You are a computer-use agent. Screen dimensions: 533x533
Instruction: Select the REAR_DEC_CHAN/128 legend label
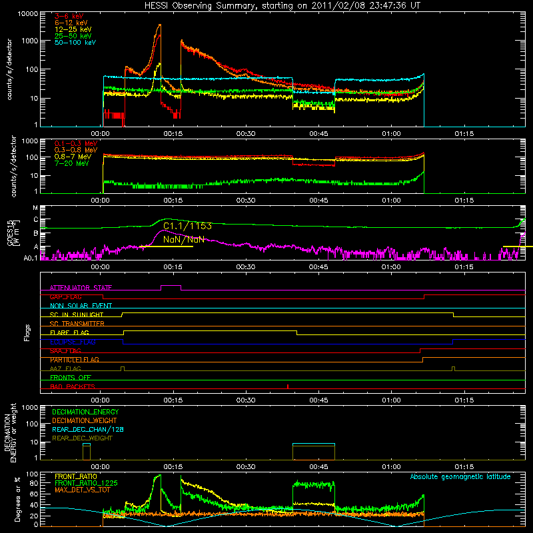coord(88,429)
